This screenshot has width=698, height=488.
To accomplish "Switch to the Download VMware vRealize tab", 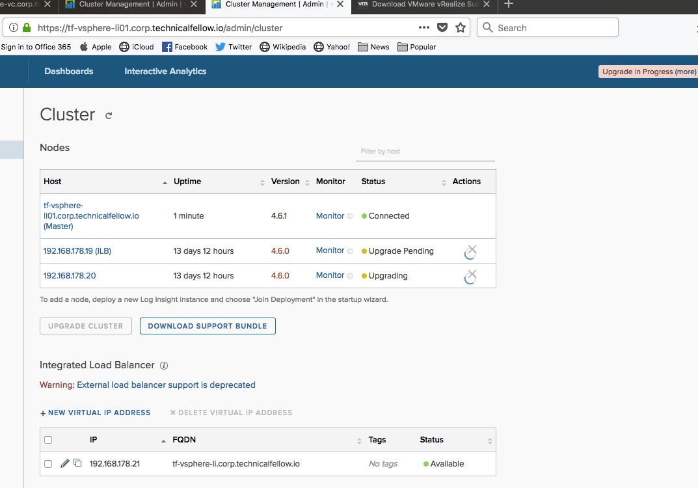I will click(x=424, y=5).
